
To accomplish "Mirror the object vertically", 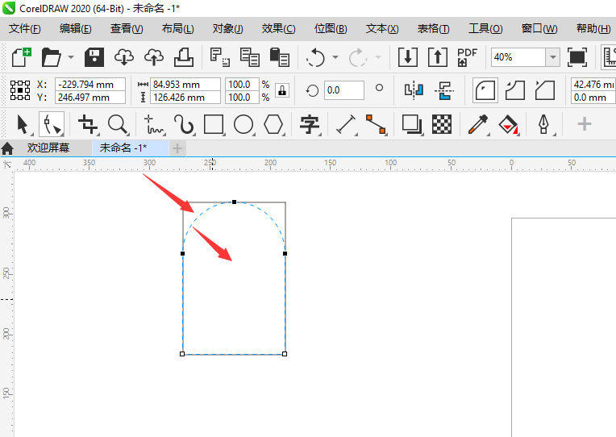I will (444, 90).
